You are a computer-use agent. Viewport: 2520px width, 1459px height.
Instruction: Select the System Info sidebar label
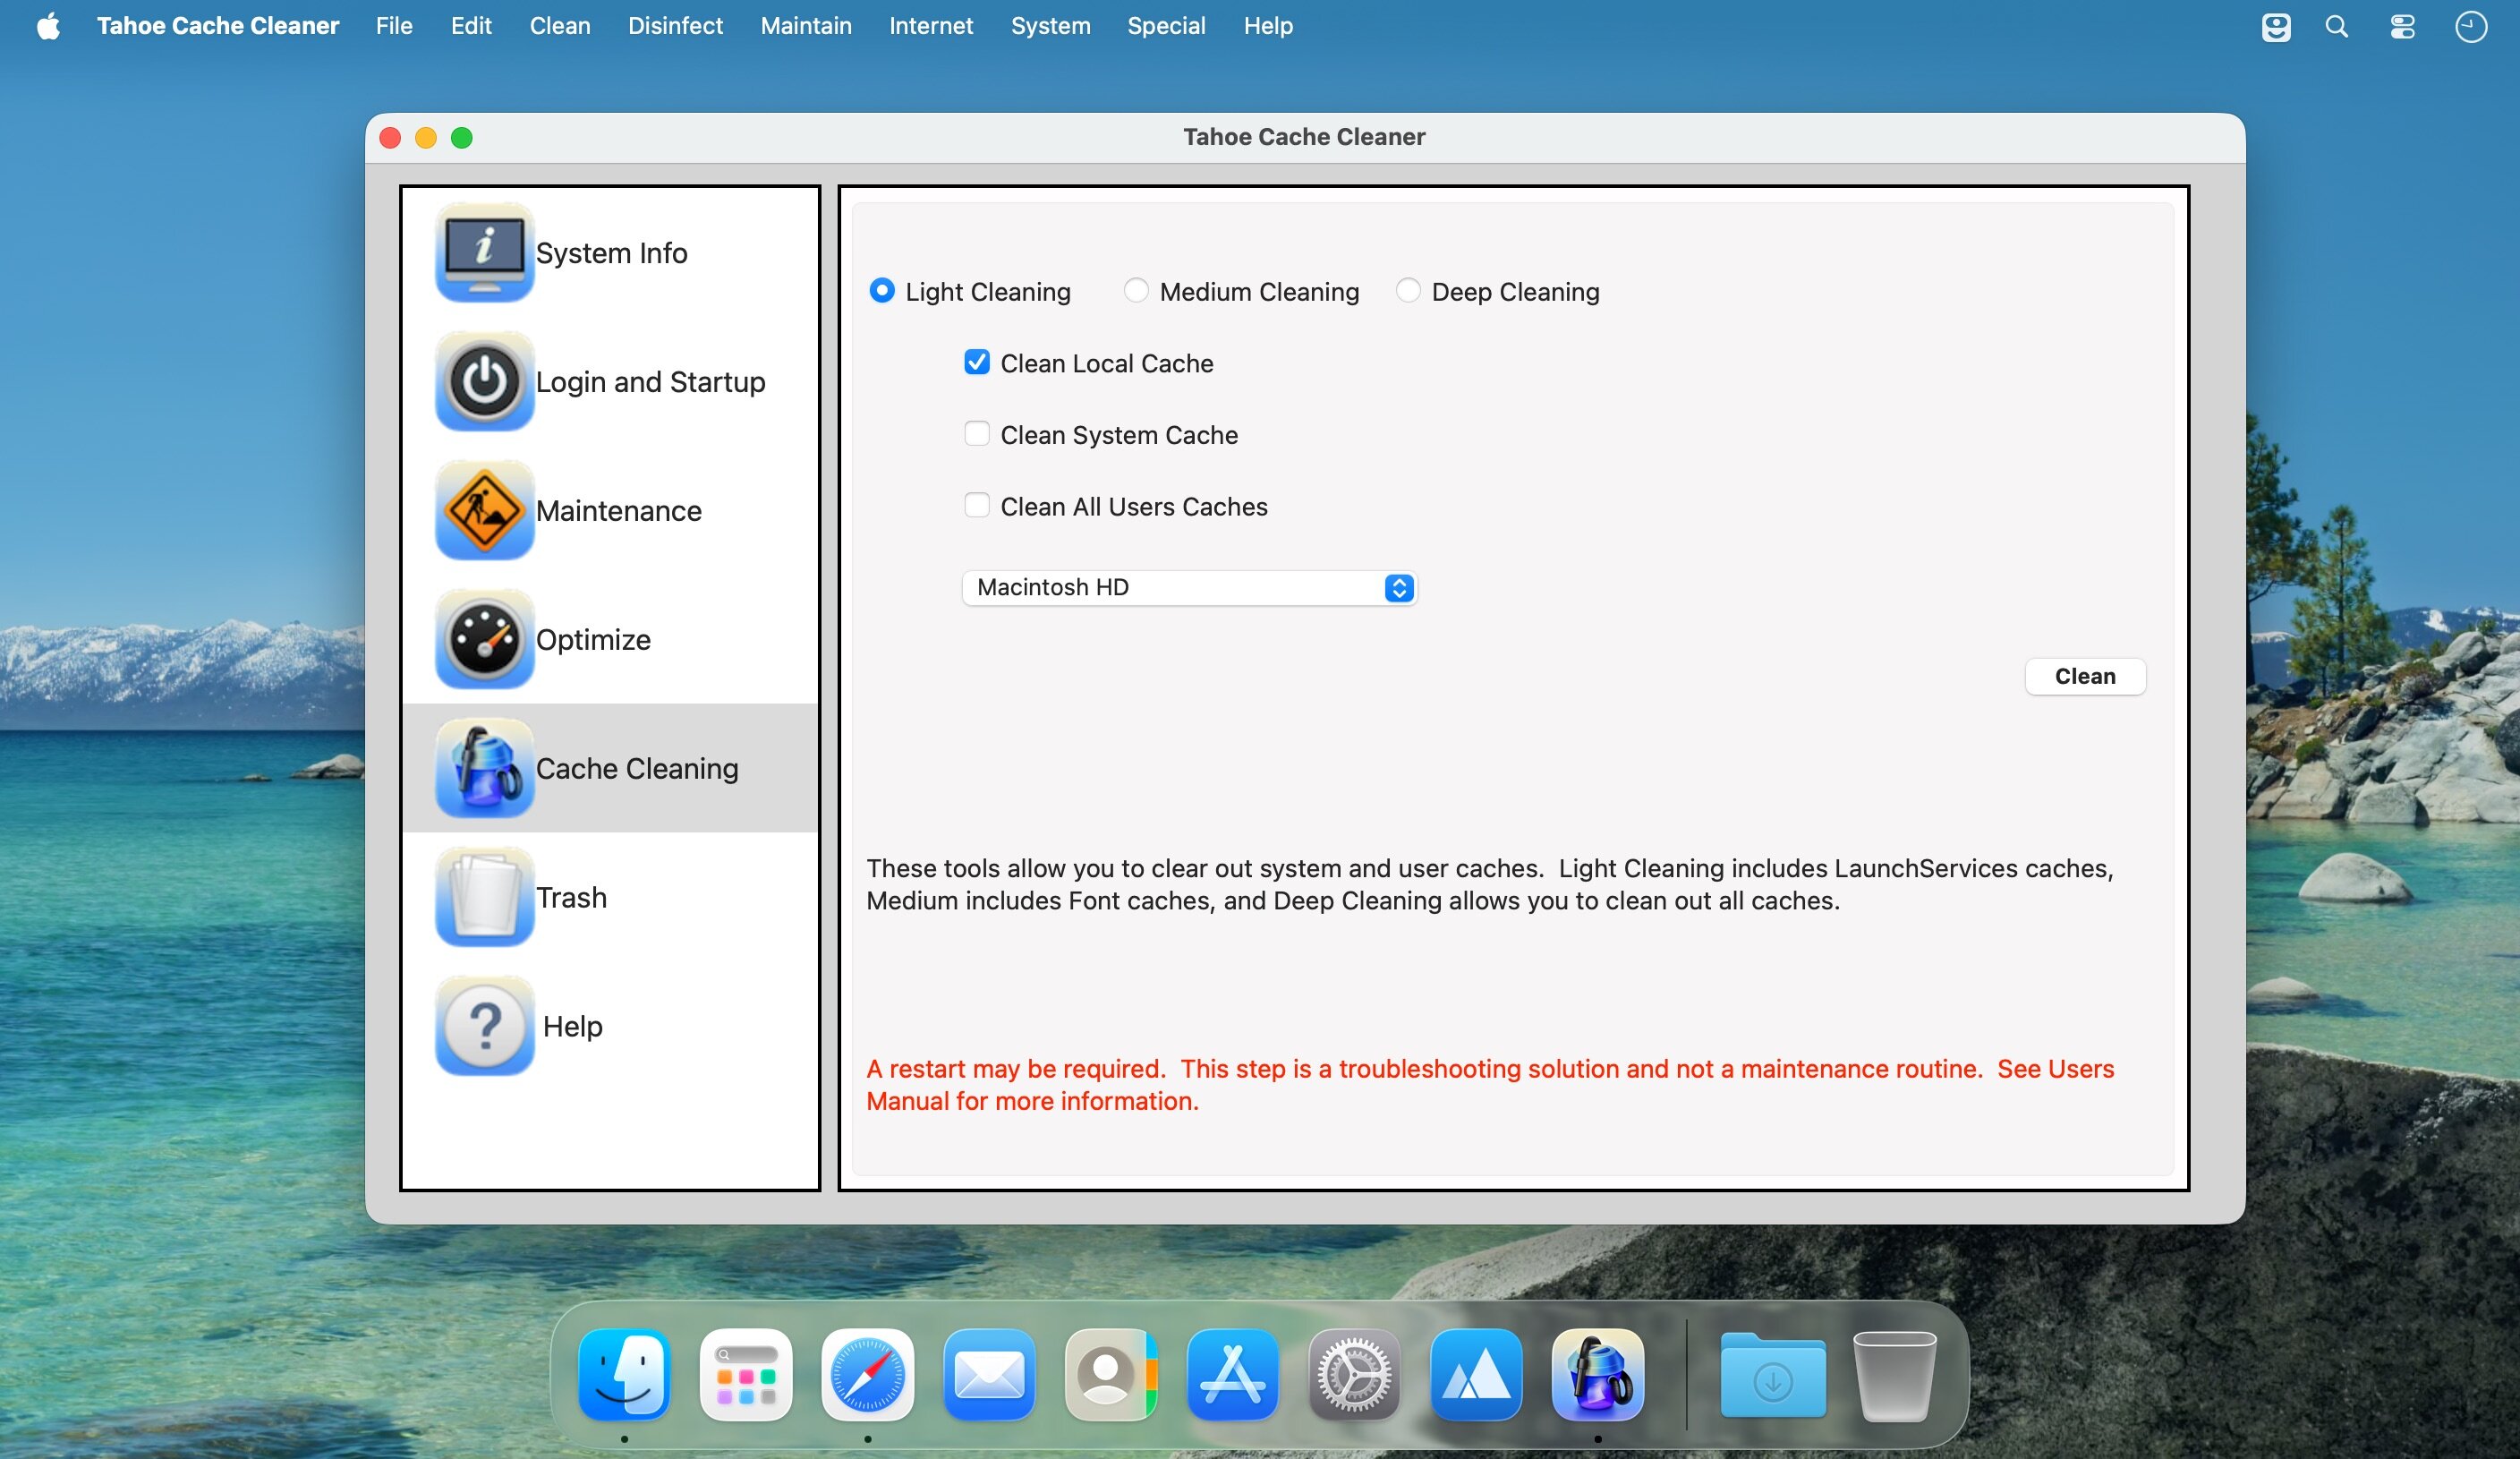coord(612,253)
